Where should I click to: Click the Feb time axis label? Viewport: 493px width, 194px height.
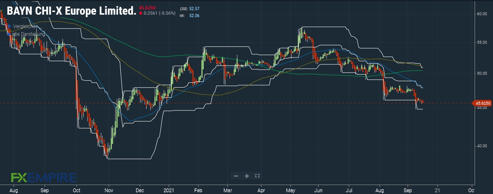click(x=199, y=190)
